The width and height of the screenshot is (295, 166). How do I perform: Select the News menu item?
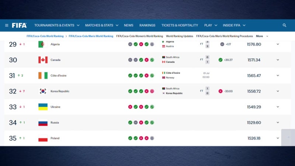(128, 25)
